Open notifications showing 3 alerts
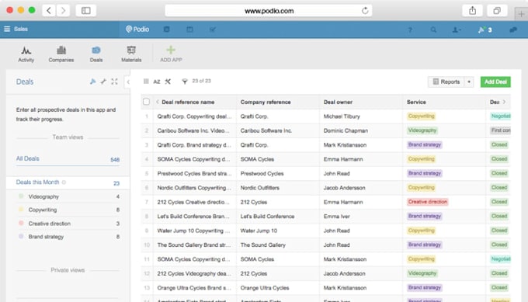 (x=485, y=30)
